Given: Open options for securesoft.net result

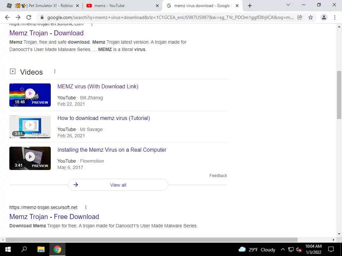Looking at the screenshot, I should coord(86,207).
